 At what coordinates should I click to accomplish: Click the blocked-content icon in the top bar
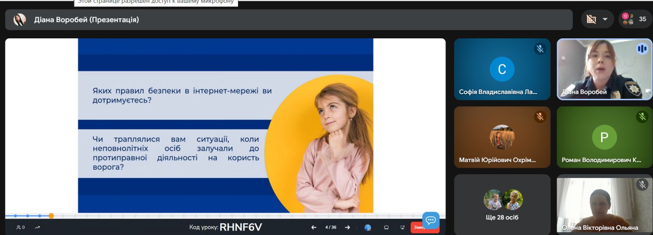pyautogui.click(x=591, y=19)
